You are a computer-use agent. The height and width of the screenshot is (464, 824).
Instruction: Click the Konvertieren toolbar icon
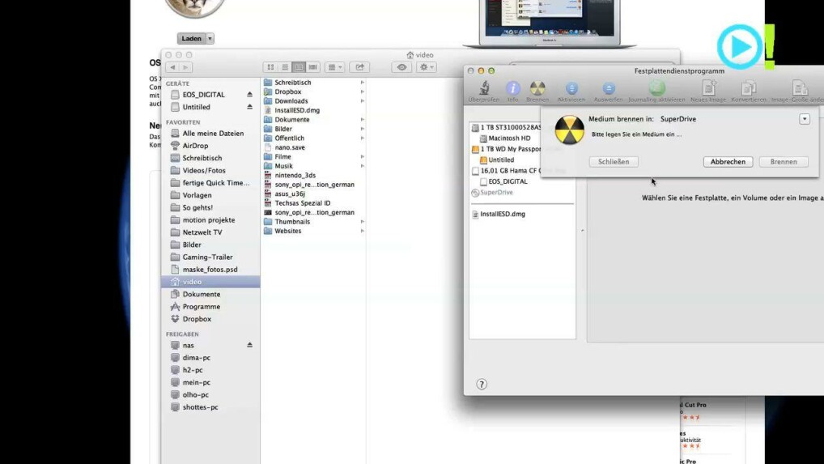(749, 88)
